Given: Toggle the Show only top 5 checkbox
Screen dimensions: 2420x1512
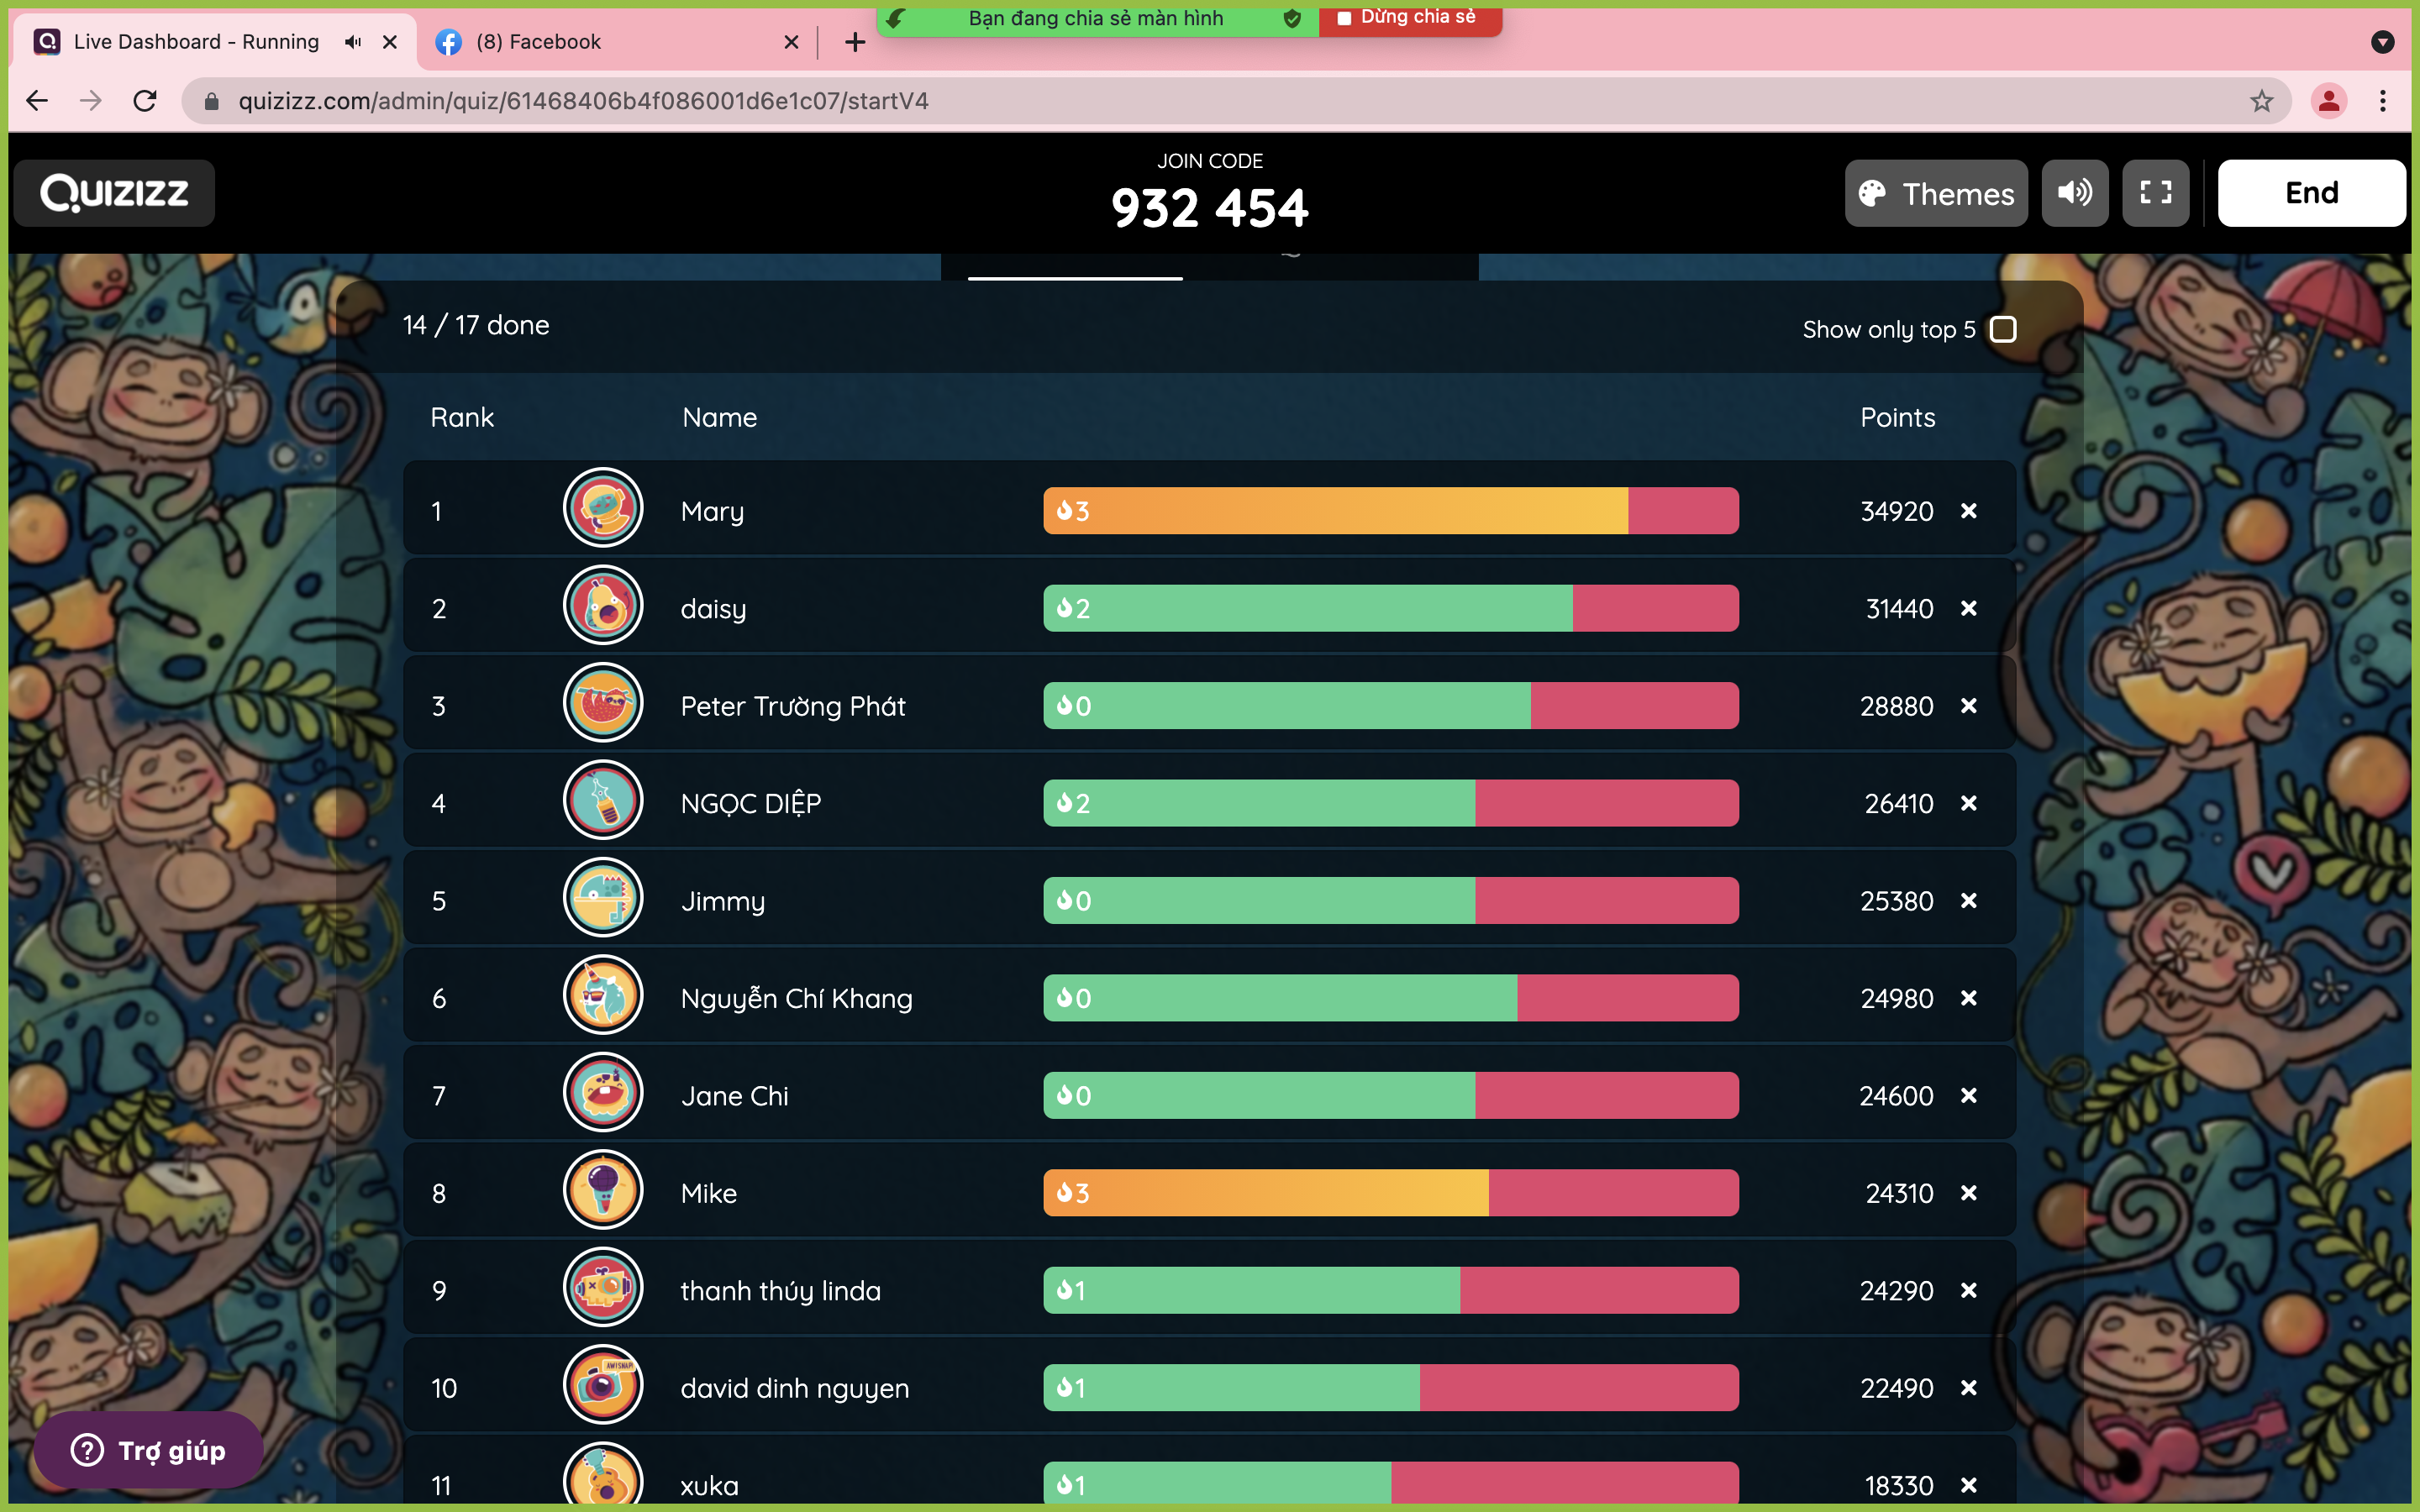Looking at the screenshot, I should coord(2003,326).
